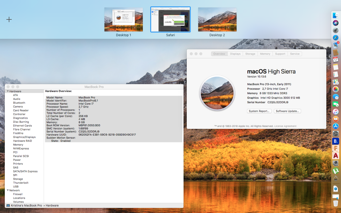
Task: Open Safari compass icon in Dock
Action: coord(336,38)
